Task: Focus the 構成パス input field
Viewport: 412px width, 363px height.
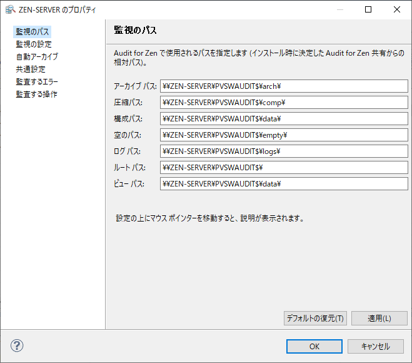Action: coord(283,119)
